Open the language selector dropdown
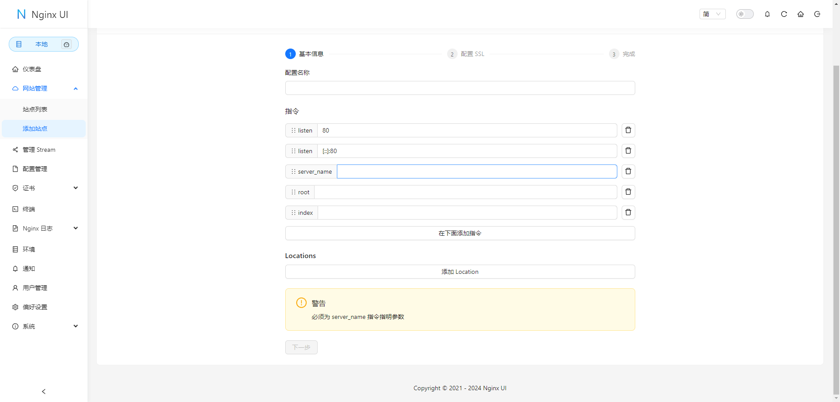 712,14
